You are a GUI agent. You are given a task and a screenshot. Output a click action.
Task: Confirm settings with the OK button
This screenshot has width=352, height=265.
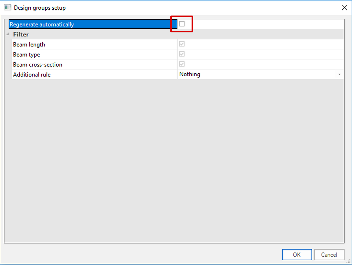[297, 255]
